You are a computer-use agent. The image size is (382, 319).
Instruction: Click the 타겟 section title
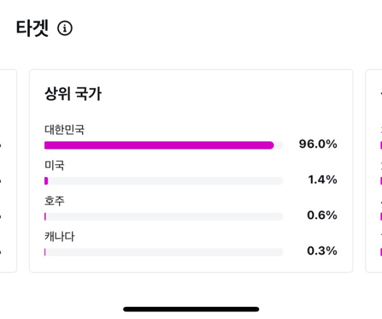pyautogui.click(x=32, y=29)
